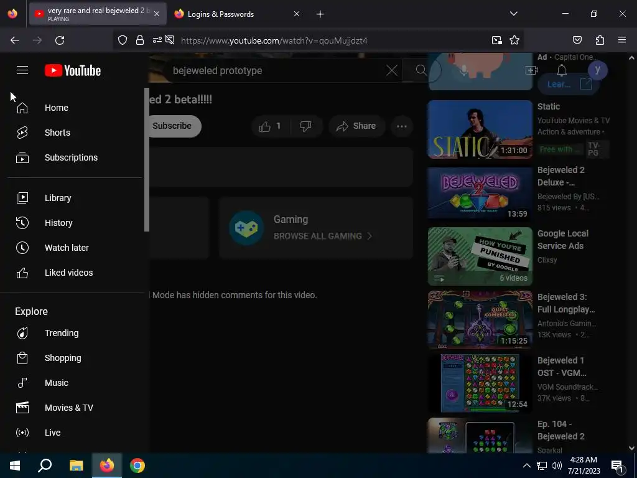Viewport: 637px width, 478px height.
Task: Click the search magnifier button
Action: pos(421,70)
